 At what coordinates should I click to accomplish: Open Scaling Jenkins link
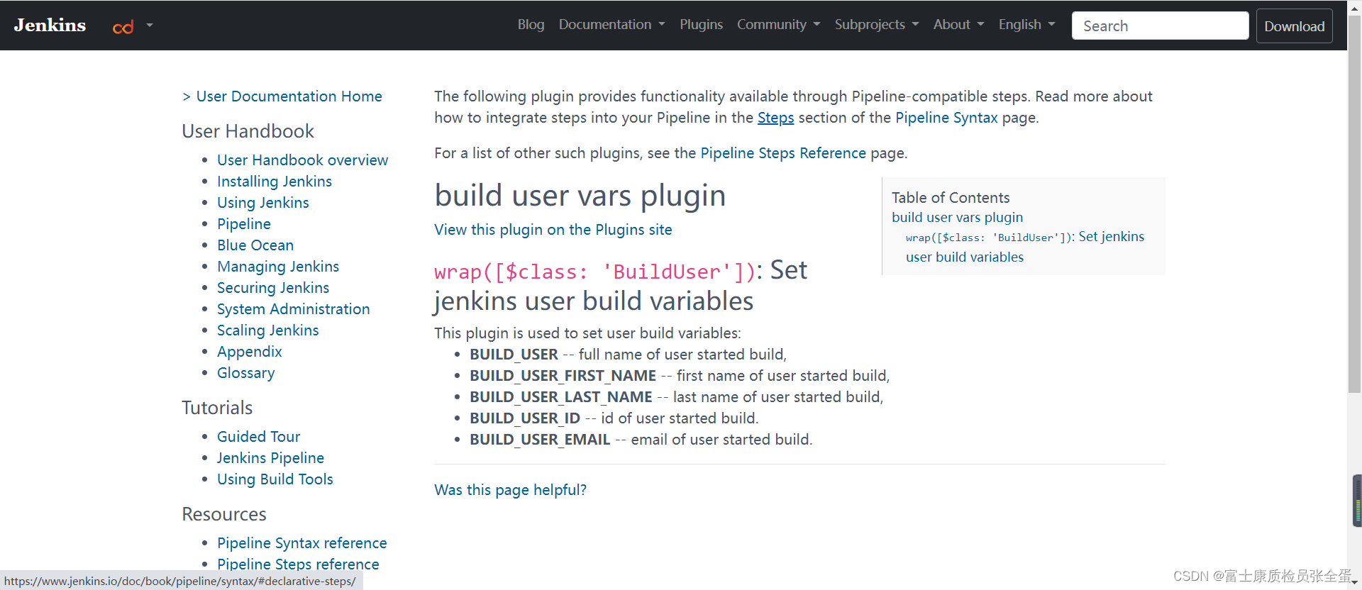[x=268, y=330]
